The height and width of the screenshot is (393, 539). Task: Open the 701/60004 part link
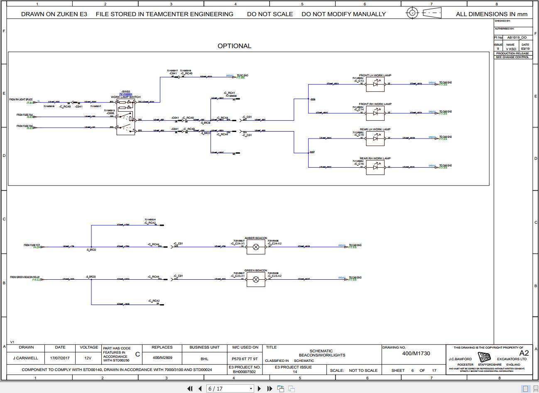[x=125, y=94]
